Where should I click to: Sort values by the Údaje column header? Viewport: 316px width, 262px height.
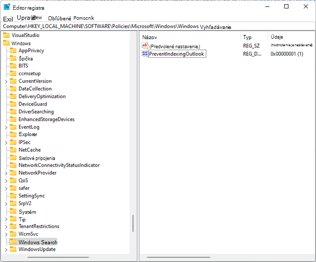277,37
